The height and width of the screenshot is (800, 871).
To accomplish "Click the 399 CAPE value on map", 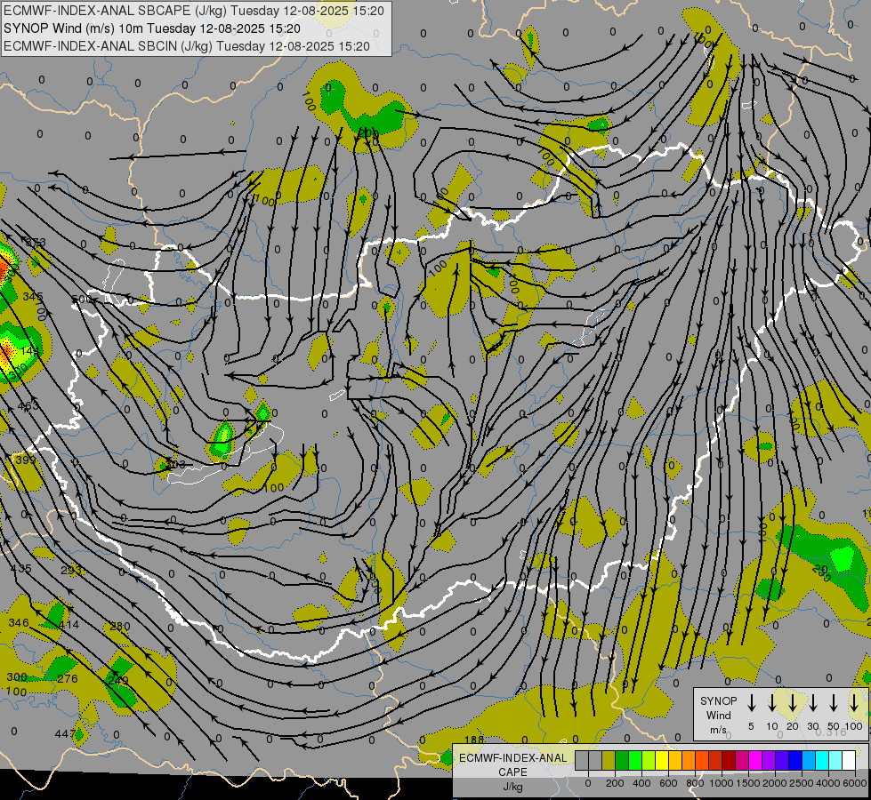I will (x=25, y=460).
